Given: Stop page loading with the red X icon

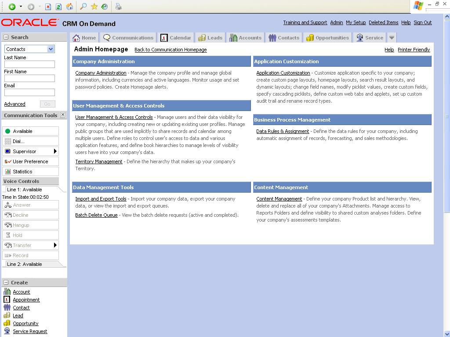Looking at the screenshot, I should click(x=48, y=7).
